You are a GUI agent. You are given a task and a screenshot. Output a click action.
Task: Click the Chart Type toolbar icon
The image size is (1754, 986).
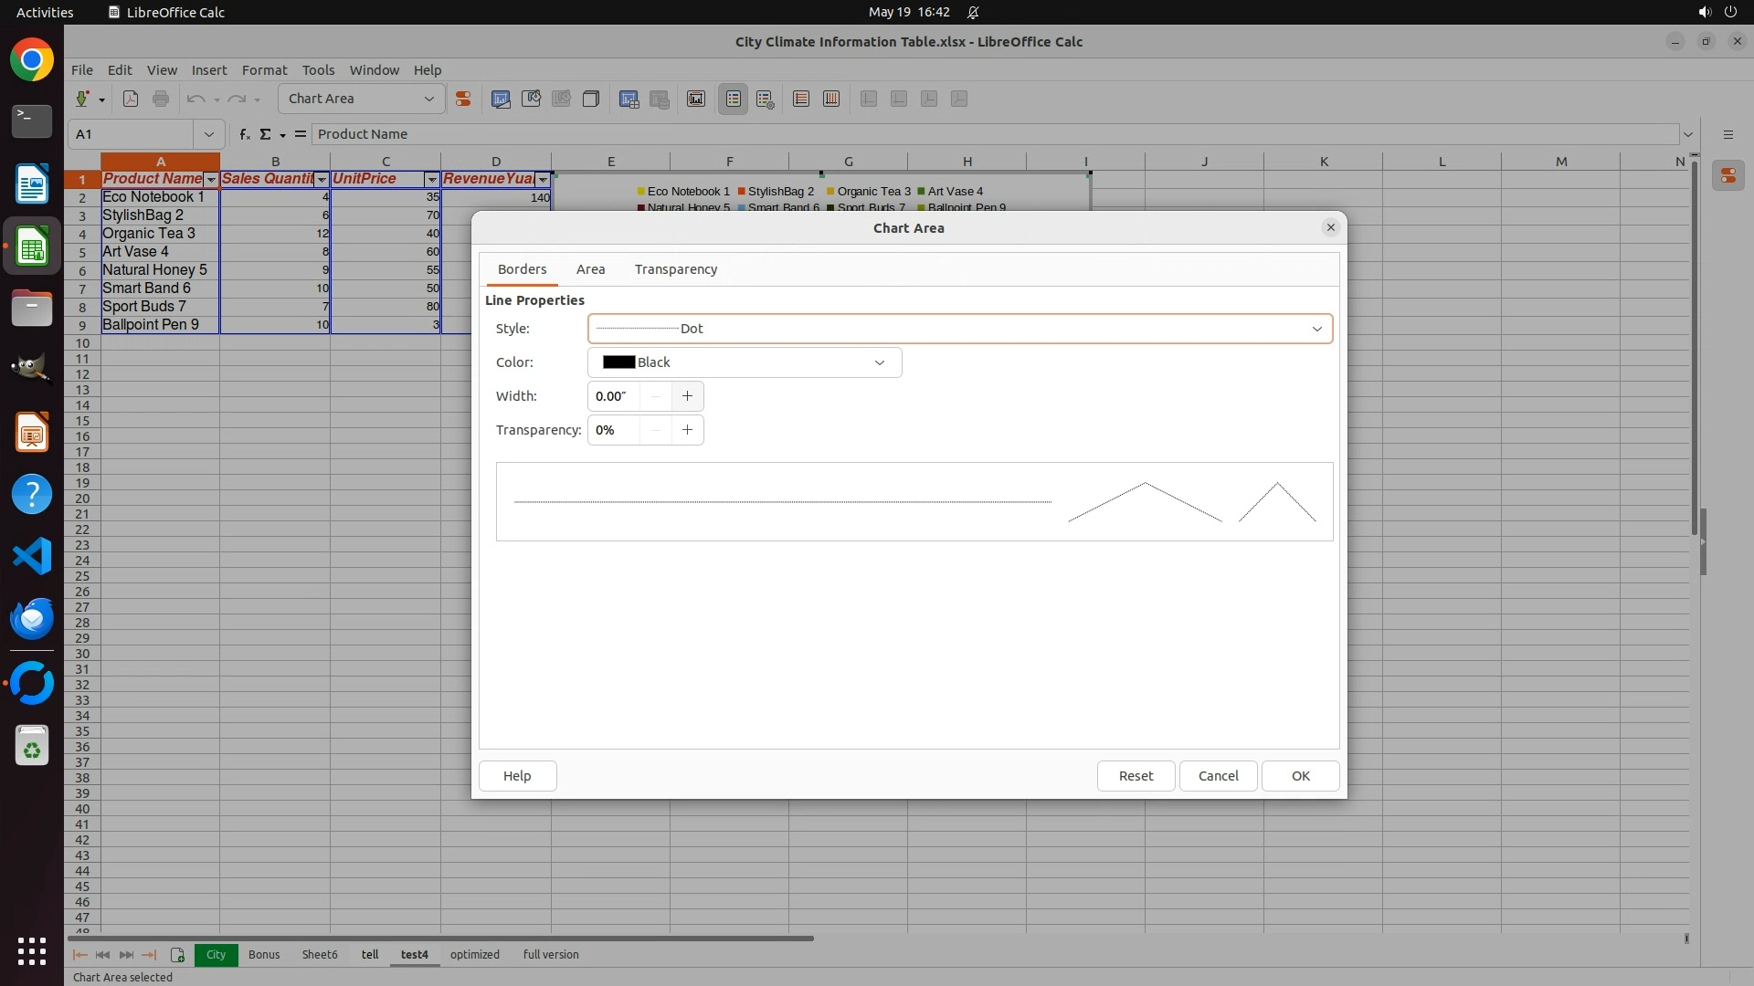pyautogui.click(x=501, y=99)
